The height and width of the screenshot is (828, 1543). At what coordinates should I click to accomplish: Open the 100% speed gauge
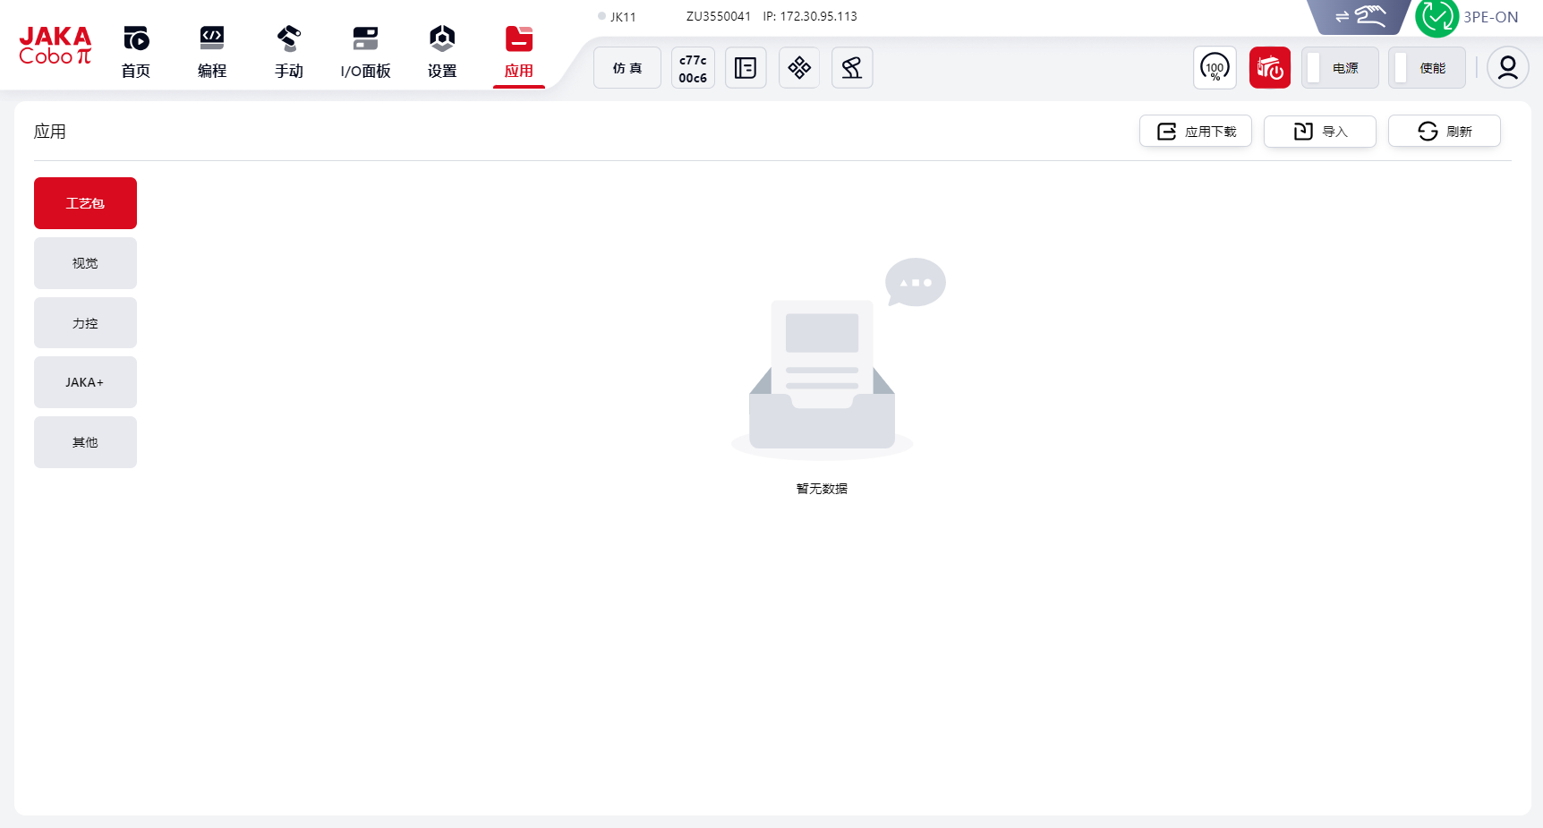(x=1215, y=68)
